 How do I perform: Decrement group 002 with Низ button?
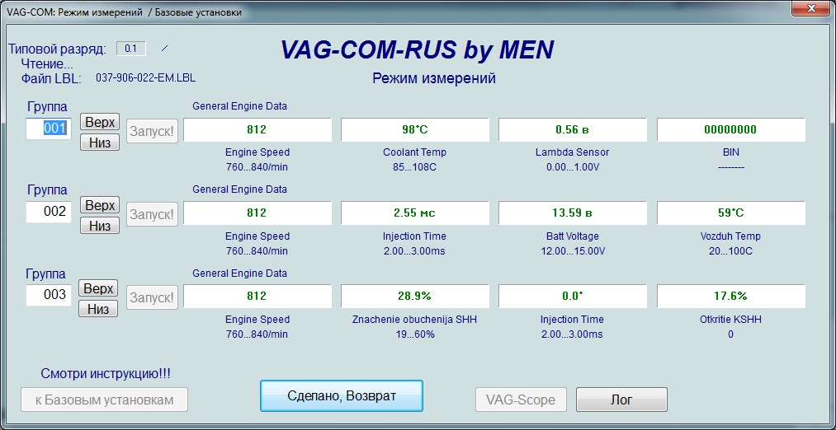100,226
